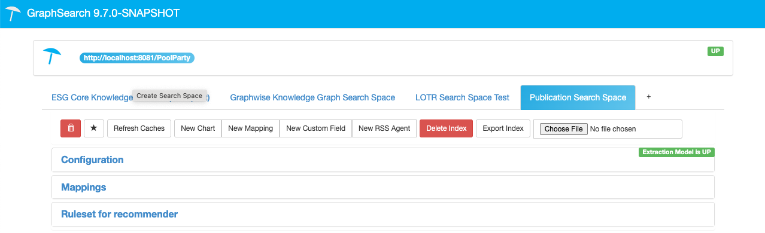Click New Mapping button
The height and width of the screenshot is (233, 765).
click(250, 128)
